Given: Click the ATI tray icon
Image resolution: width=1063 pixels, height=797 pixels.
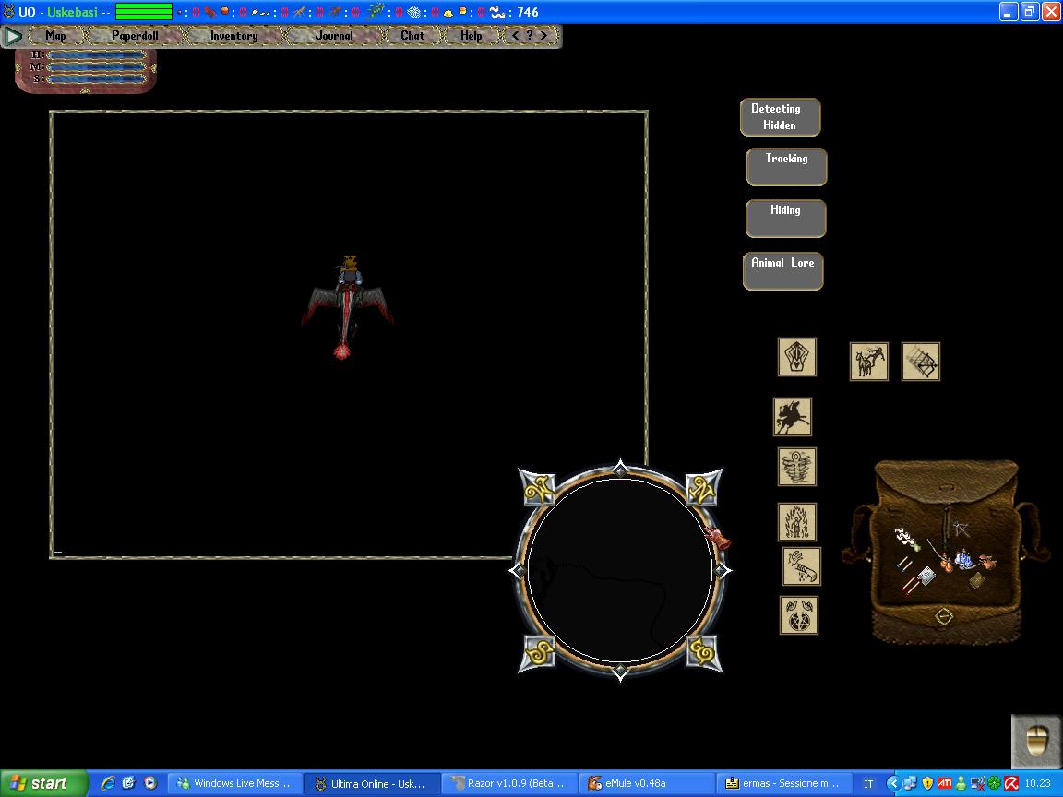Looking at the screenshot, I should click(x=944, y=783).
